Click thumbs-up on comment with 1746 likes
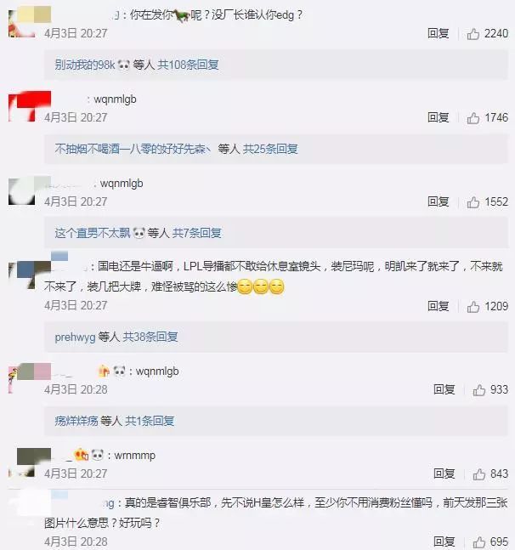 (473, 118)
